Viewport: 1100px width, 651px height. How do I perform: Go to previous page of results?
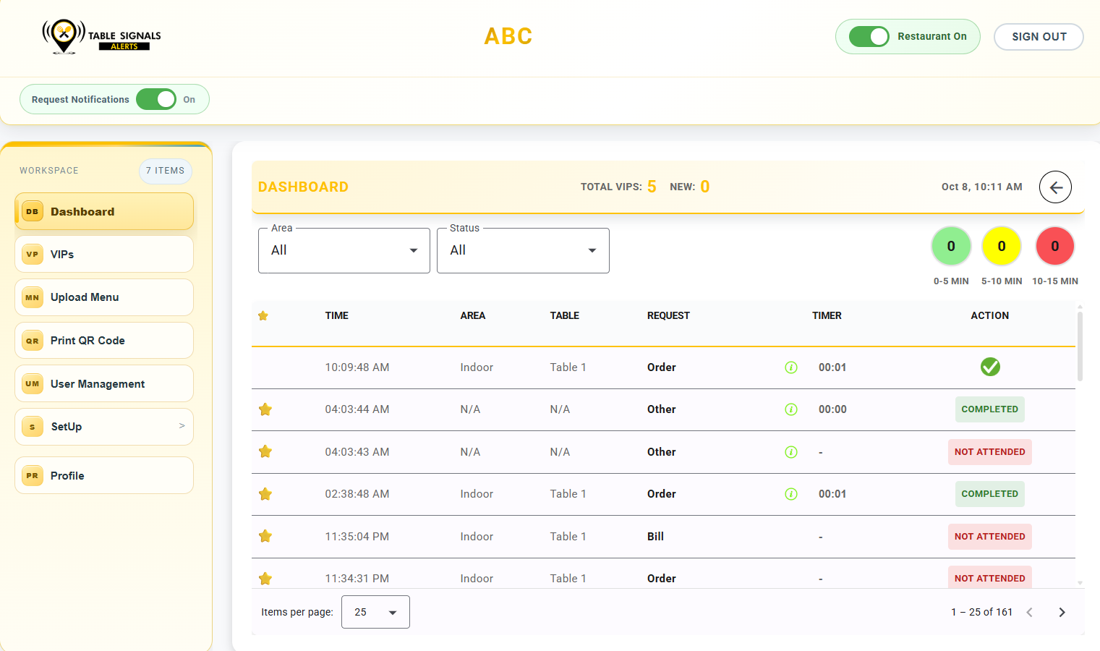[1029, 613]
